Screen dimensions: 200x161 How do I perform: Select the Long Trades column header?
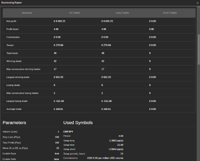tap(122, 13)
